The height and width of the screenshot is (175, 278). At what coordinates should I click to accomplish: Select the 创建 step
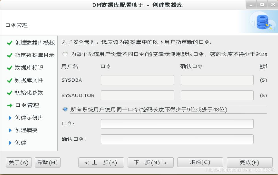(20, 143)
